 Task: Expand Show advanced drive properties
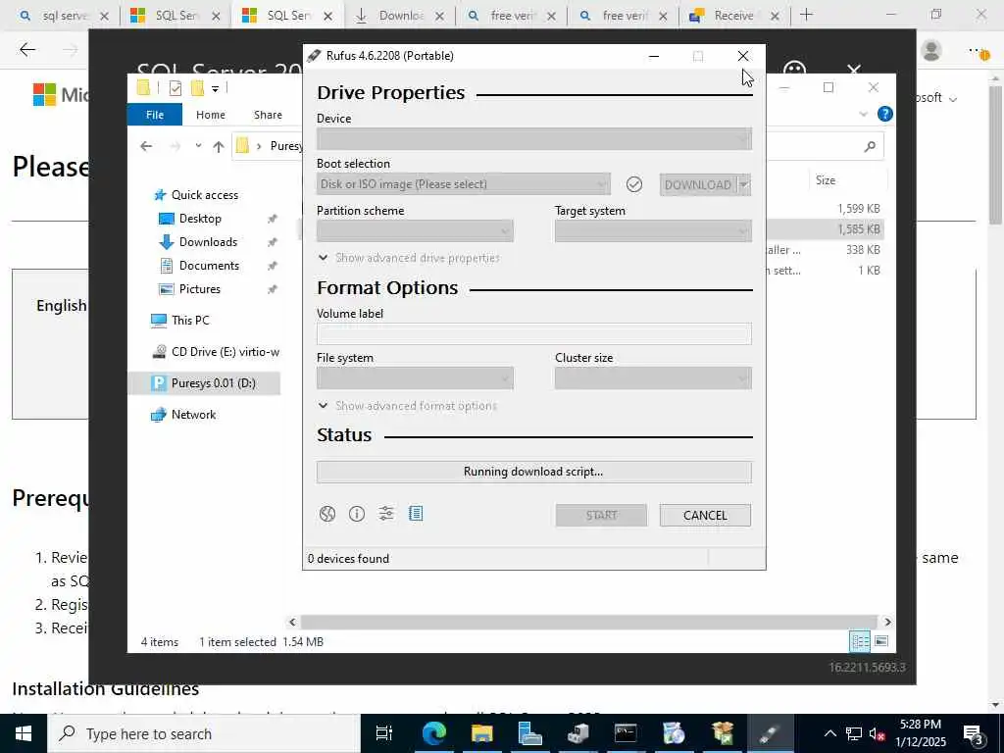[409, 258]
